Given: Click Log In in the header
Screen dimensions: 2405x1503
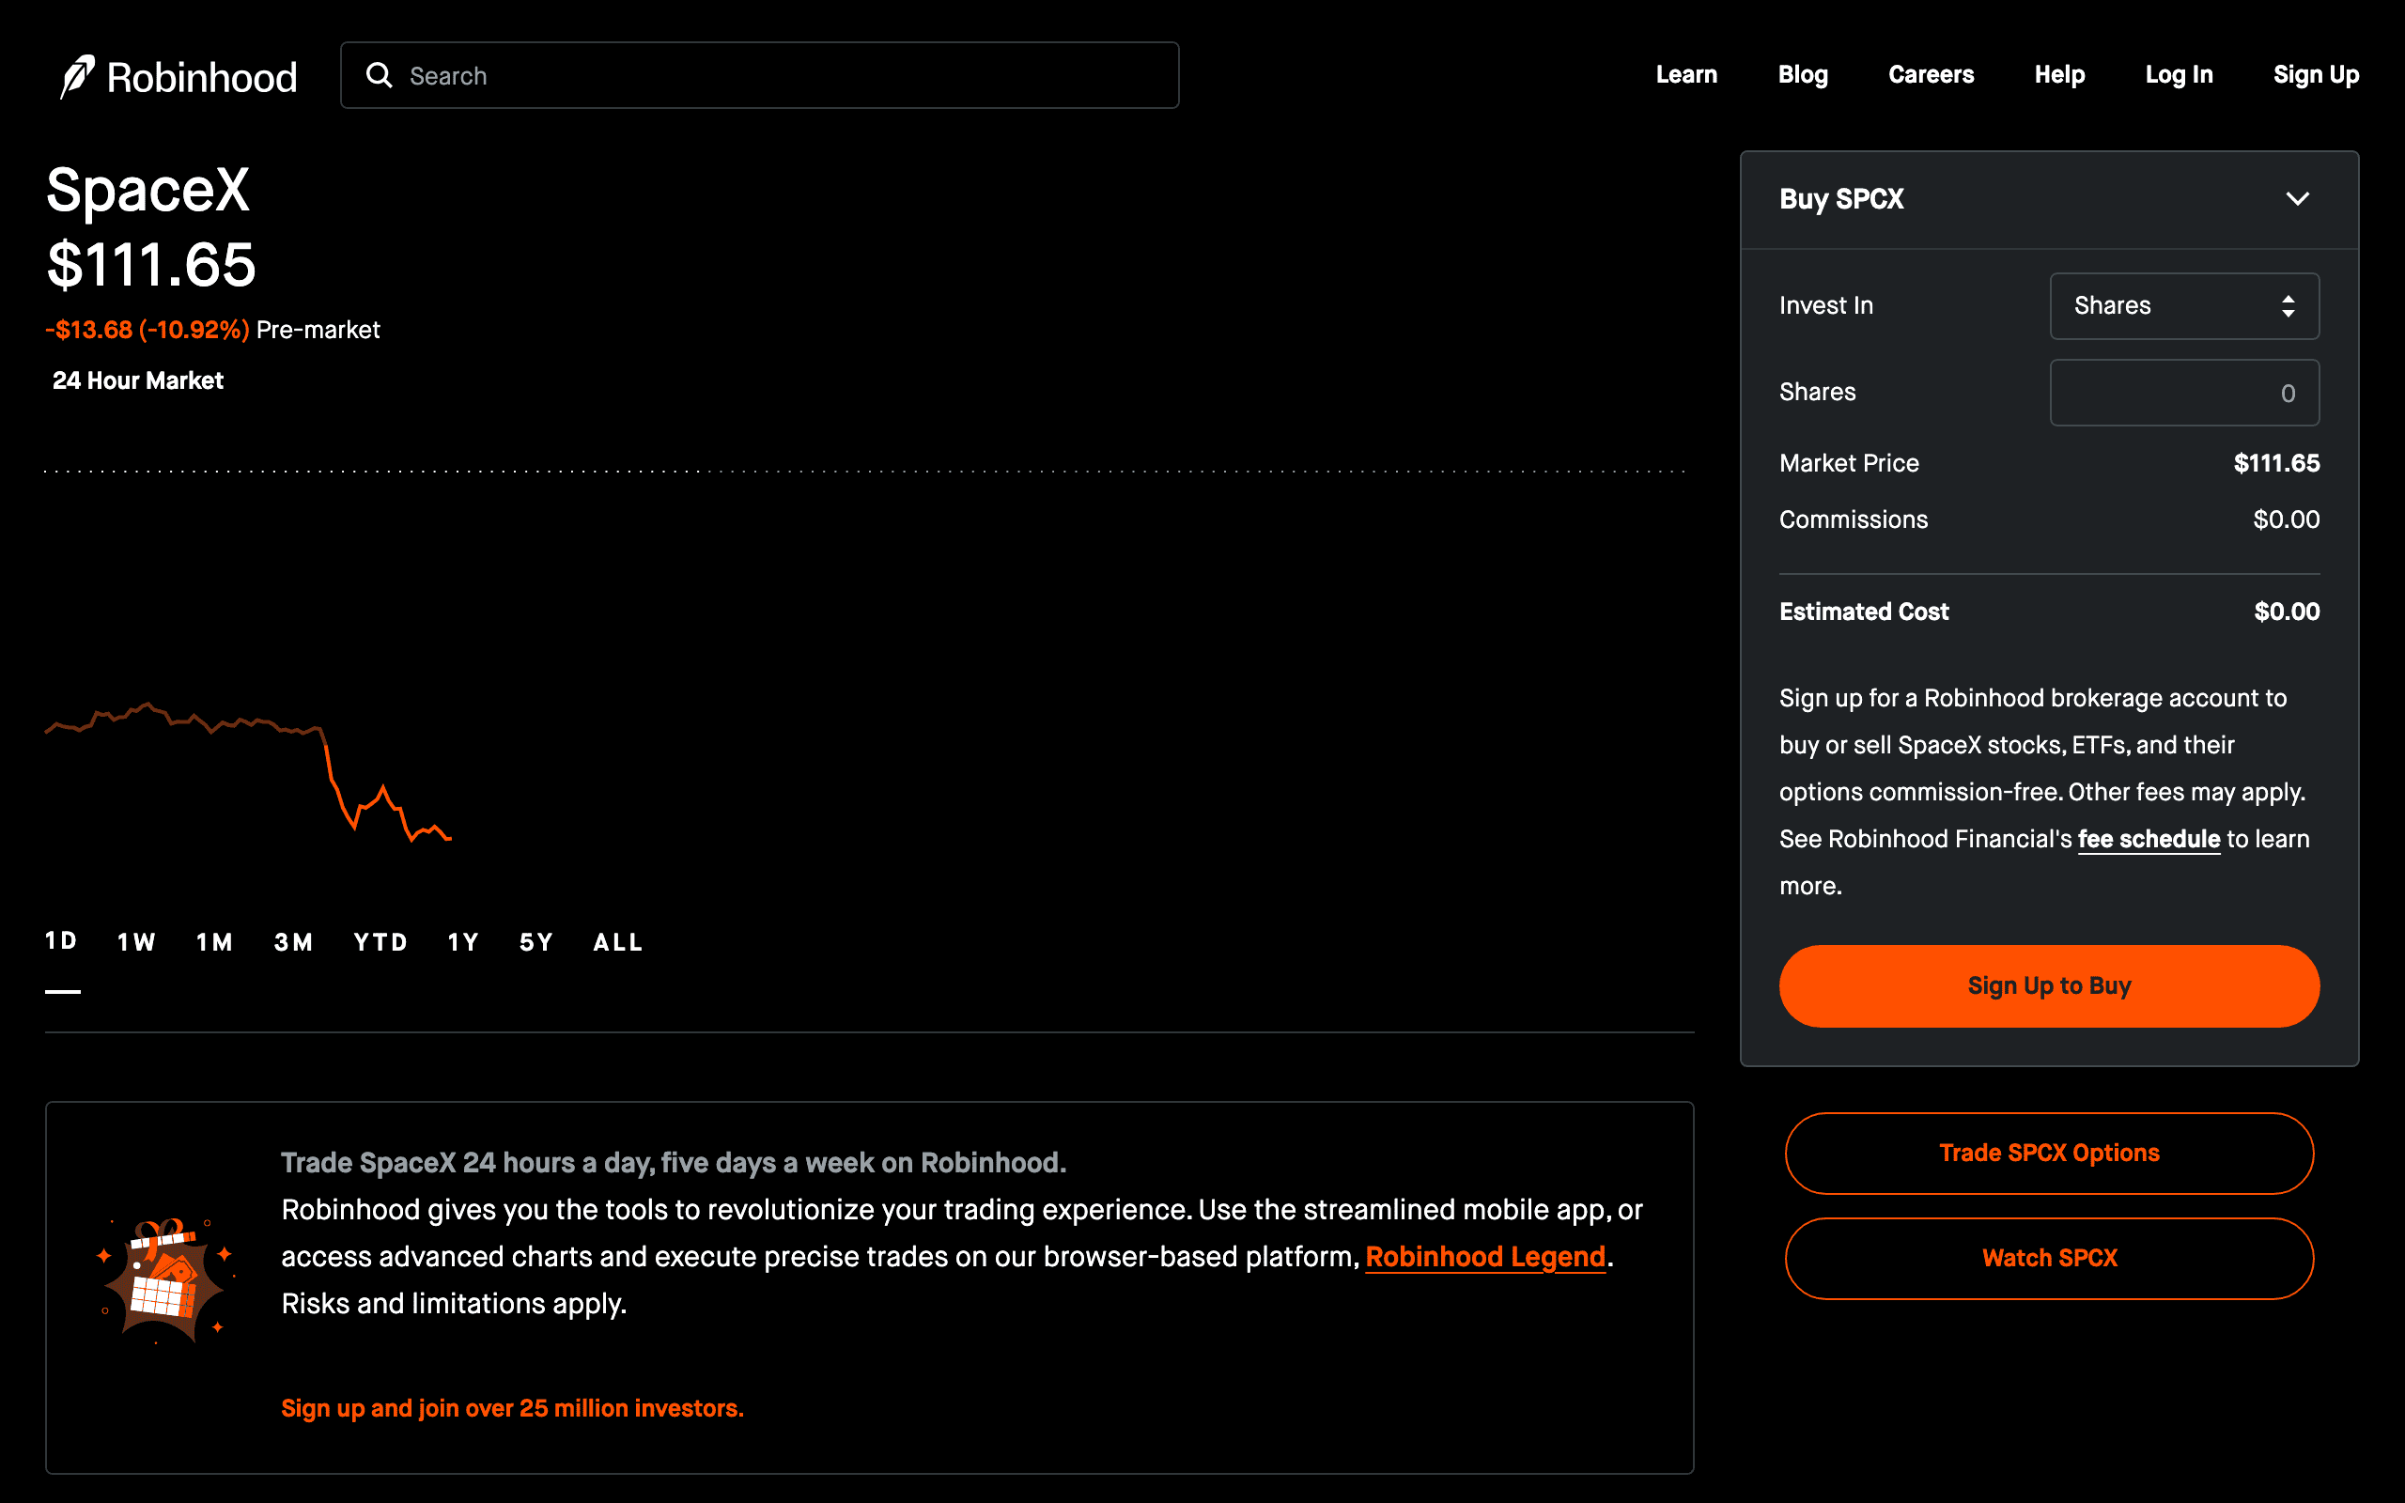Looking at the screenshot, I should pos(2179,74).
